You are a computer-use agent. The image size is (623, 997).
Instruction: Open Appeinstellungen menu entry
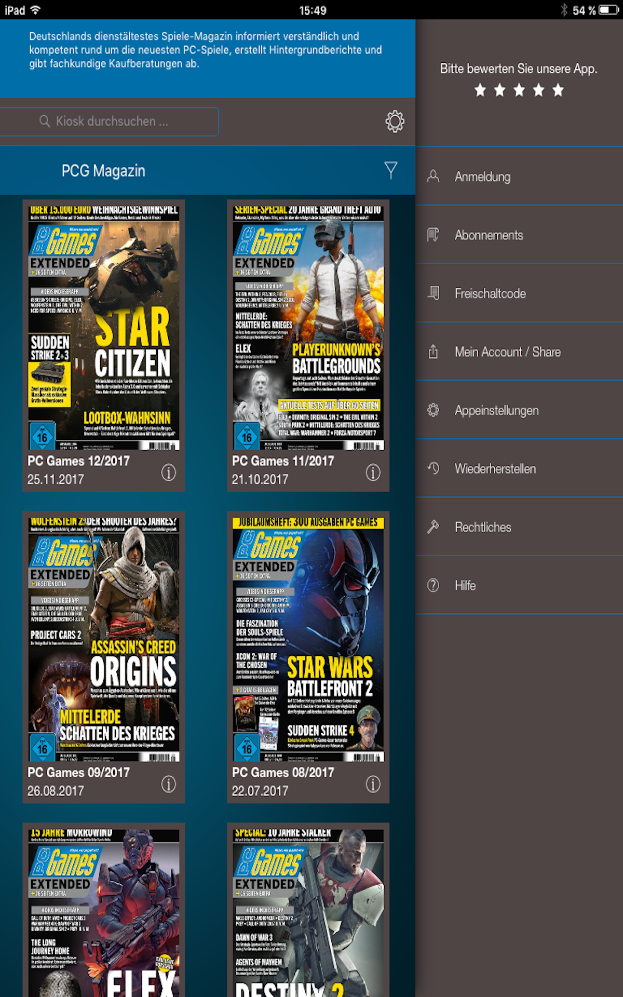click(x=519, y=410)
